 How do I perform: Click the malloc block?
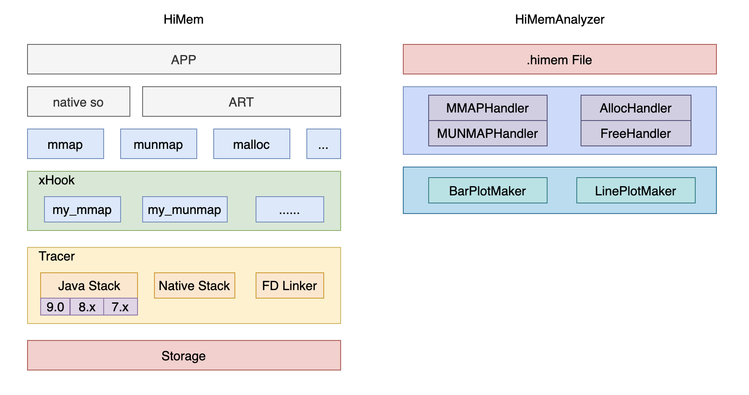tap(251, 144)
